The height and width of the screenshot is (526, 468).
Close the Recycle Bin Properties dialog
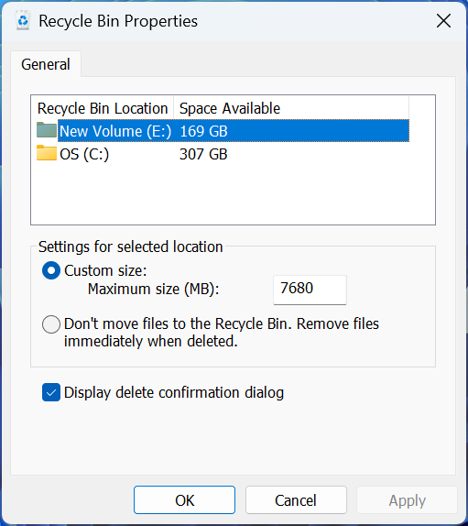pyautogui.click(x=443, y=21)
